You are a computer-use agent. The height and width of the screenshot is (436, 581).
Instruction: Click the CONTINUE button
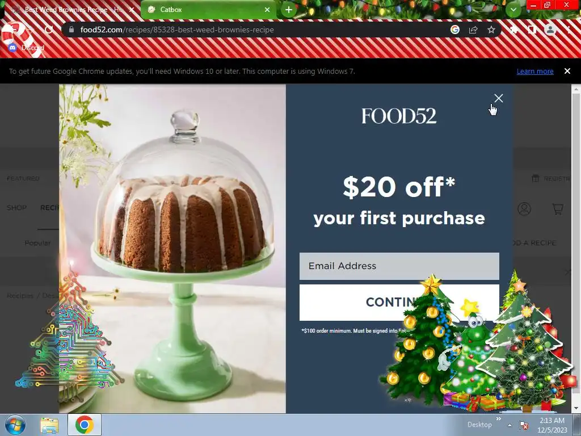click(399, 302)
